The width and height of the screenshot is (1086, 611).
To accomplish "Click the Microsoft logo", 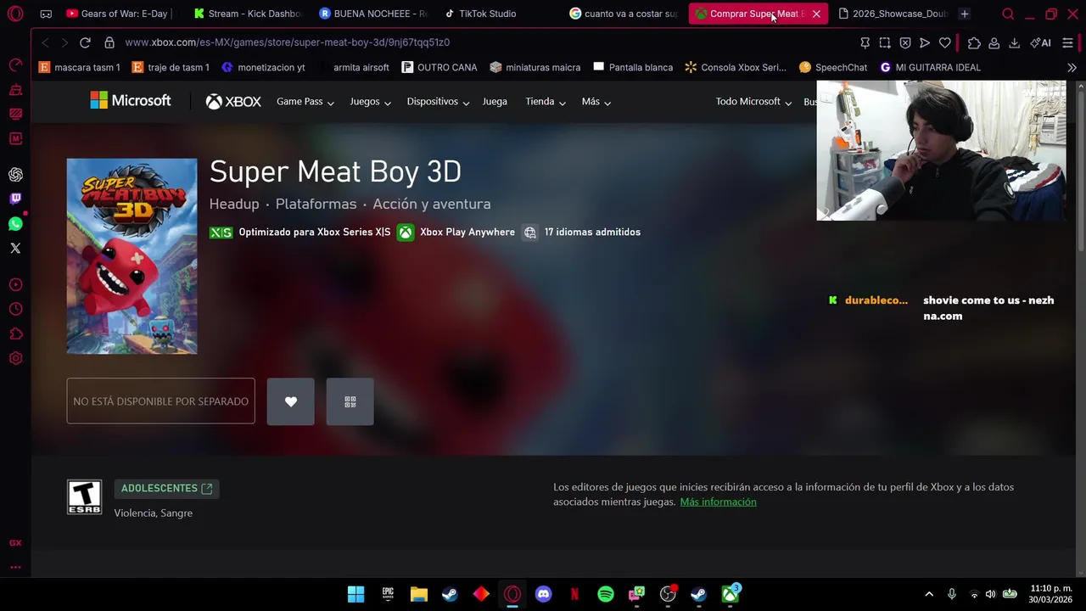I will (x=131, y=101).
